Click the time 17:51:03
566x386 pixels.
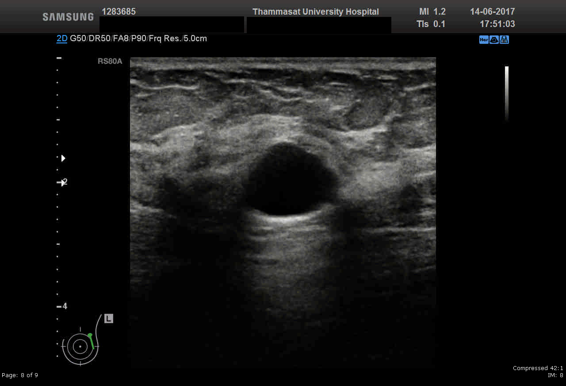pos(497,24)
